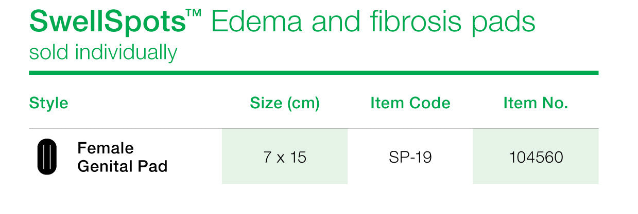Screen dimensions: 638x214
Task: Select the SP-19 item code cell
Action: (x=410, y=157)
